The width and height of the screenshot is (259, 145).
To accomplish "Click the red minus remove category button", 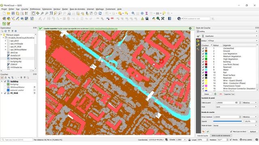I will (x=221, y=94).
